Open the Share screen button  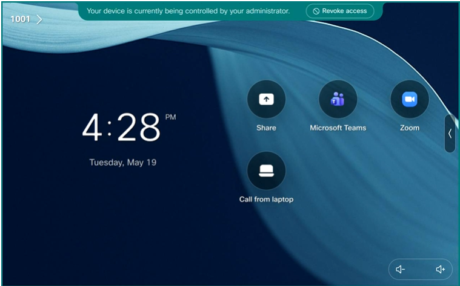click(x=266, y=99)
